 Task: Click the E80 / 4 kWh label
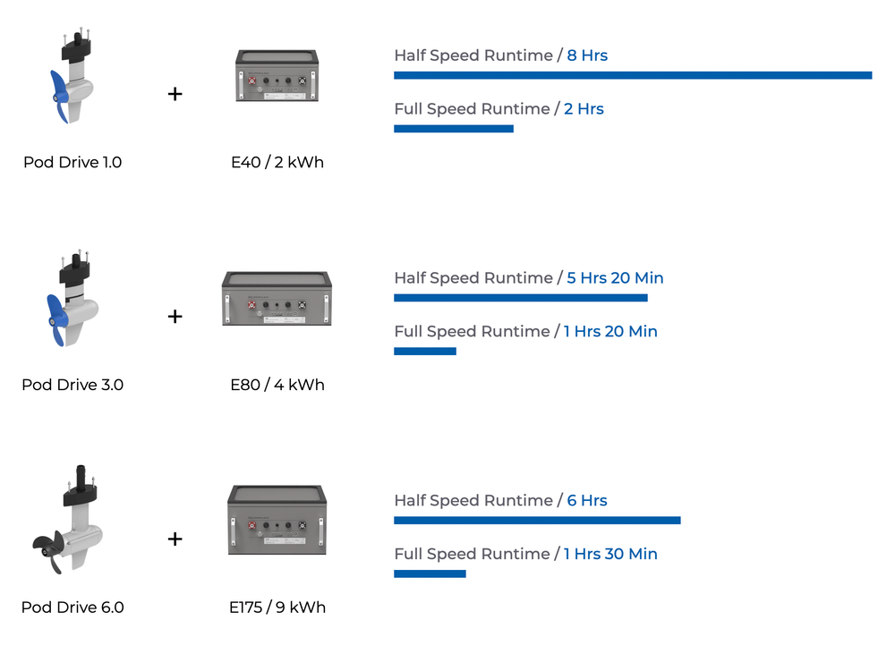tap(277, 385)
